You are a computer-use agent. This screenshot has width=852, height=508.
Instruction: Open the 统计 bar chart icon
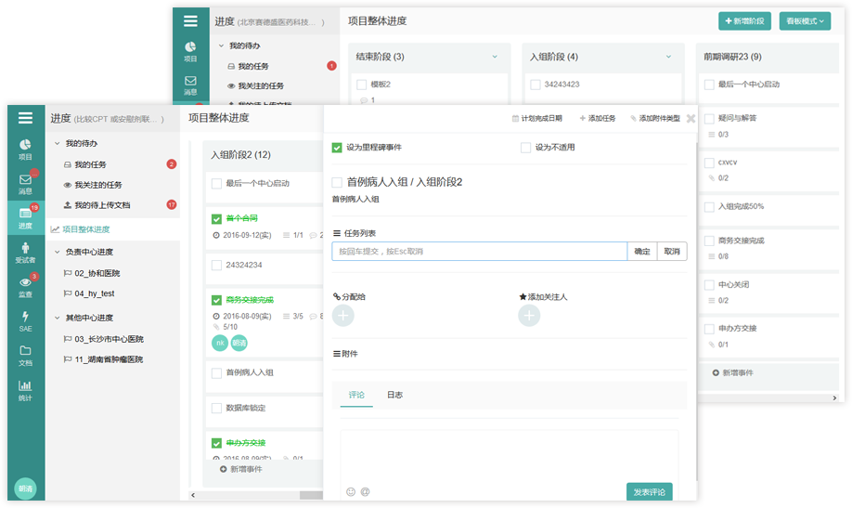coord(25,389)
